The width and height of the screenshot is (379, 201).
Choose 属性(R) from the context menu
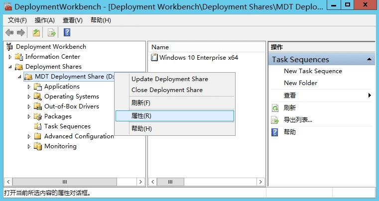point(141,115)
